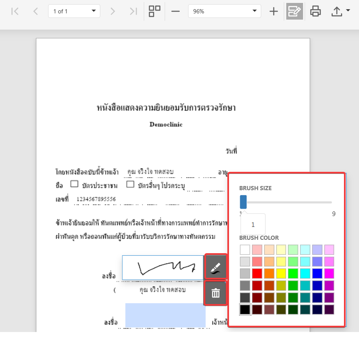
Task: Pick pure blue brush color
Action: click(x=317, y=274)
